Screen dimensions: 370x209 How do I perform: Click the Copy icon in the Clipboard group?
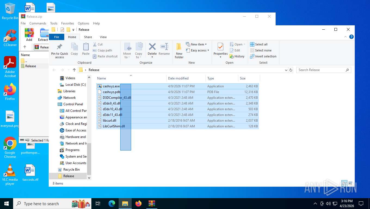point(74,49)
